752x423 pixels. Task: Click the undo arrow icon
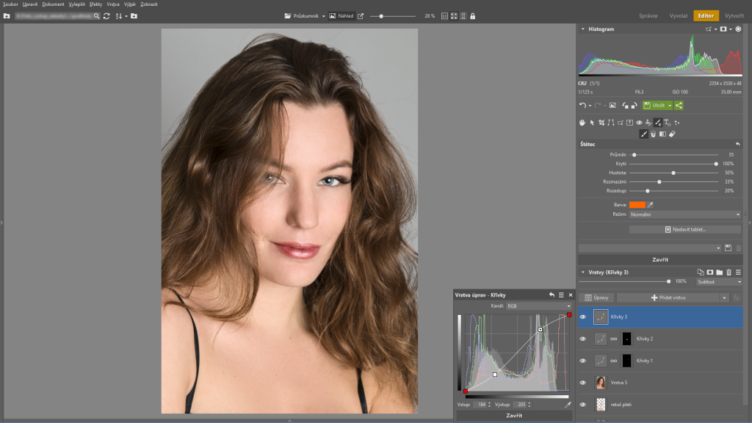(x=582, y=106)
